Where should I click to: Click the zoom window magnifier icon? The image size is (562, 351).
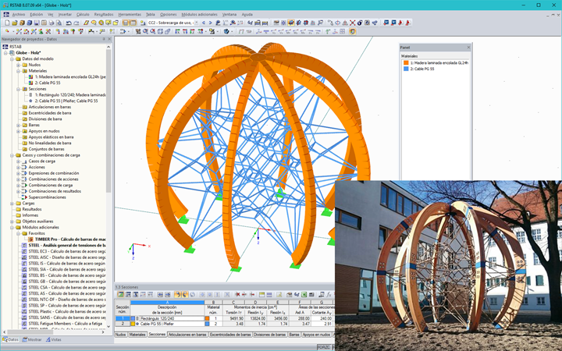tap(145, 31)
